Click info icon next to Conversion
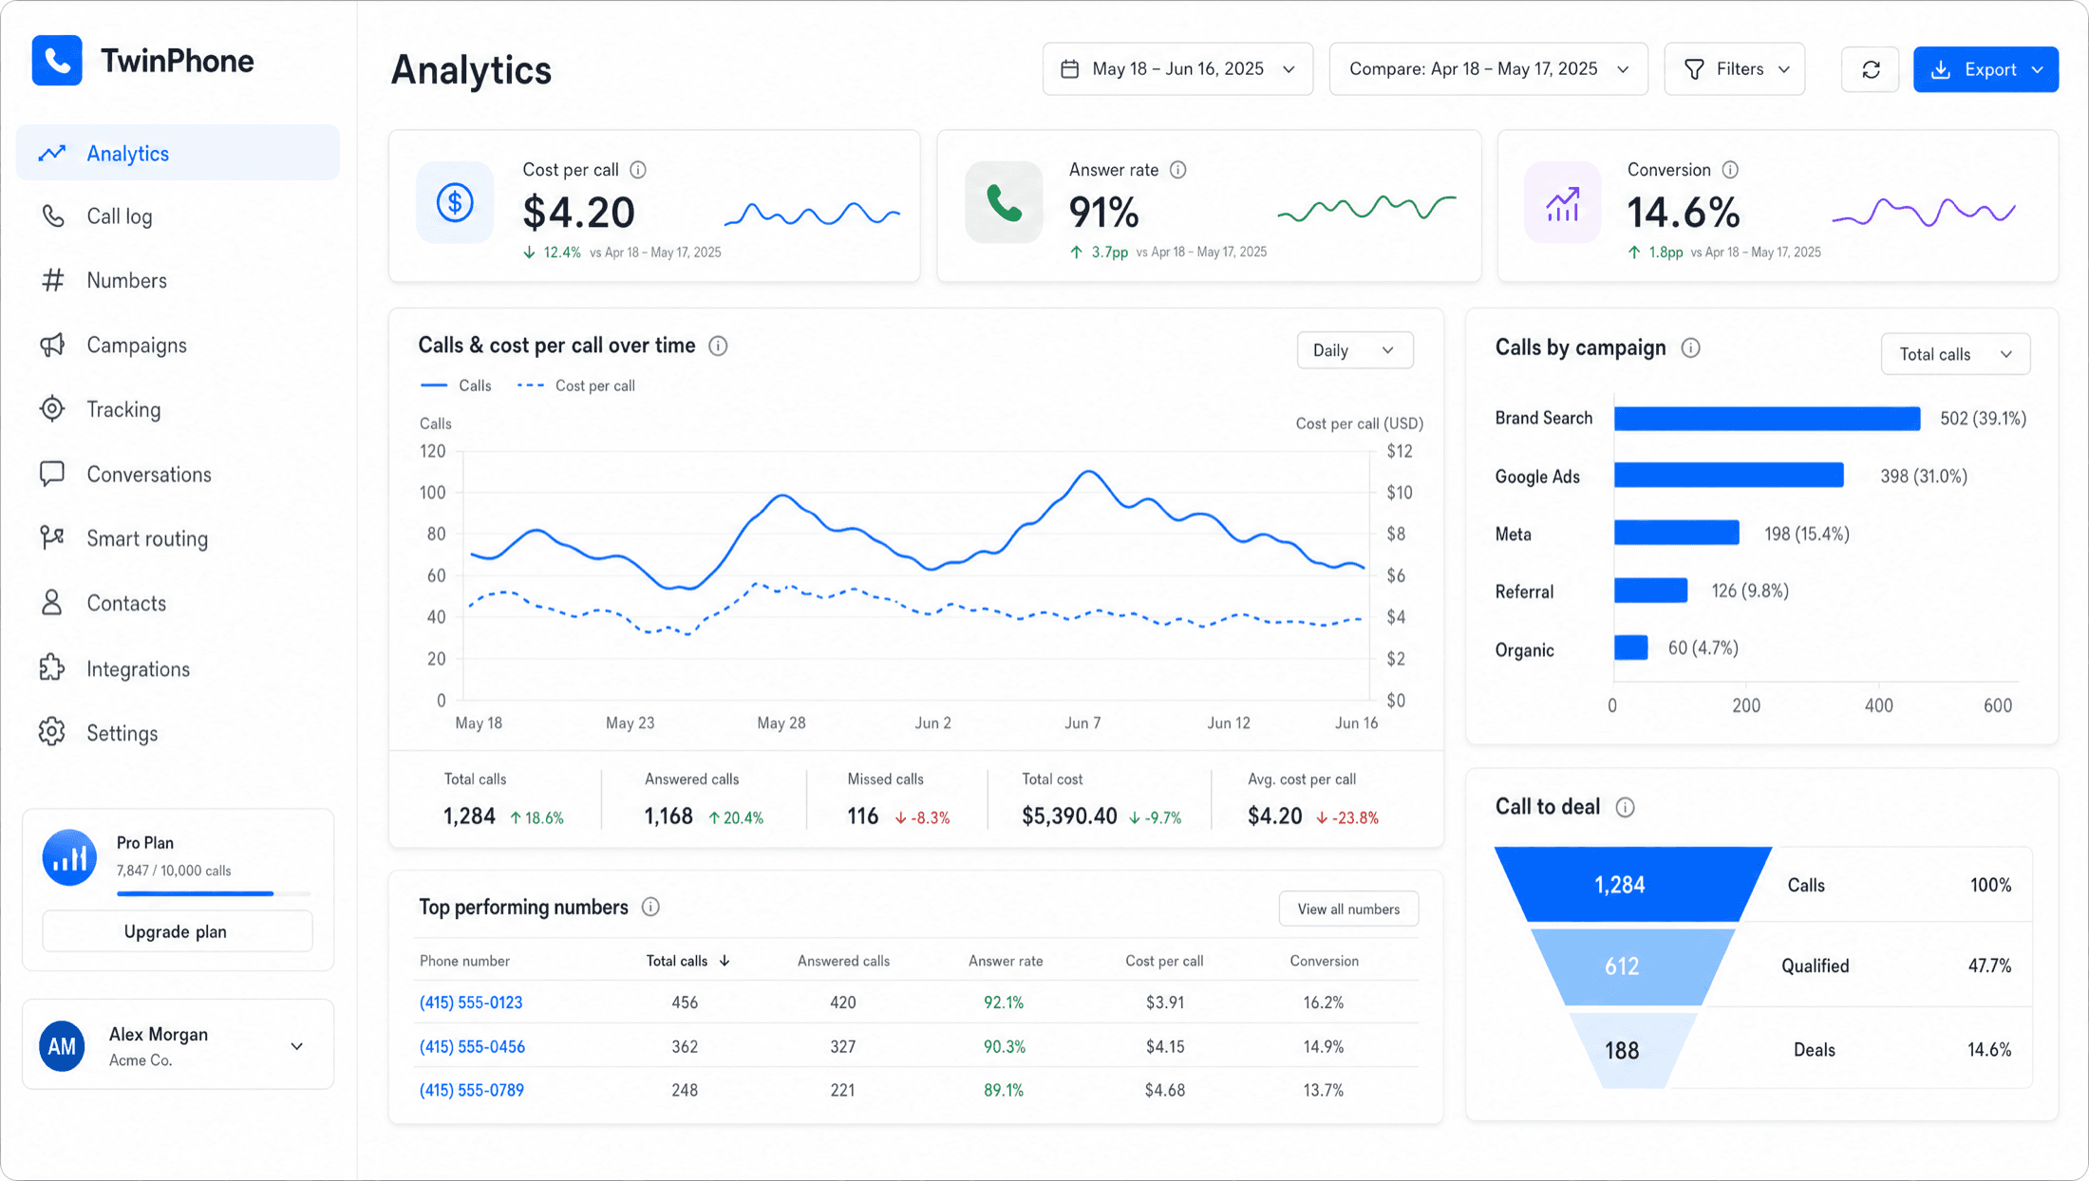This screenshot has width=2089, height=1181. pyautogui.click(x=1730, y=170)
